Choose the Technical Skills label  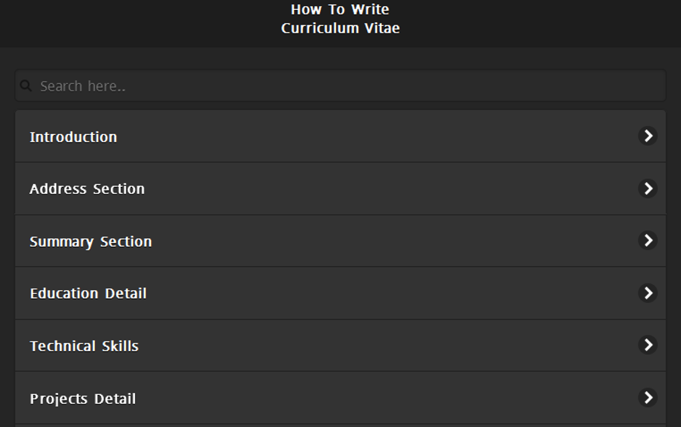pyautogui.click(x=84, y=346)
